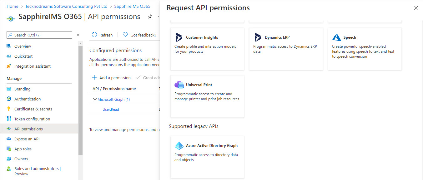Select Quickstart from the left navigation

(24, 56)
